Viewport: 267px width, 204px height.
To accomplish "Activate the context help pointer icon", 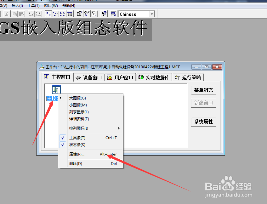I will 104,14.
